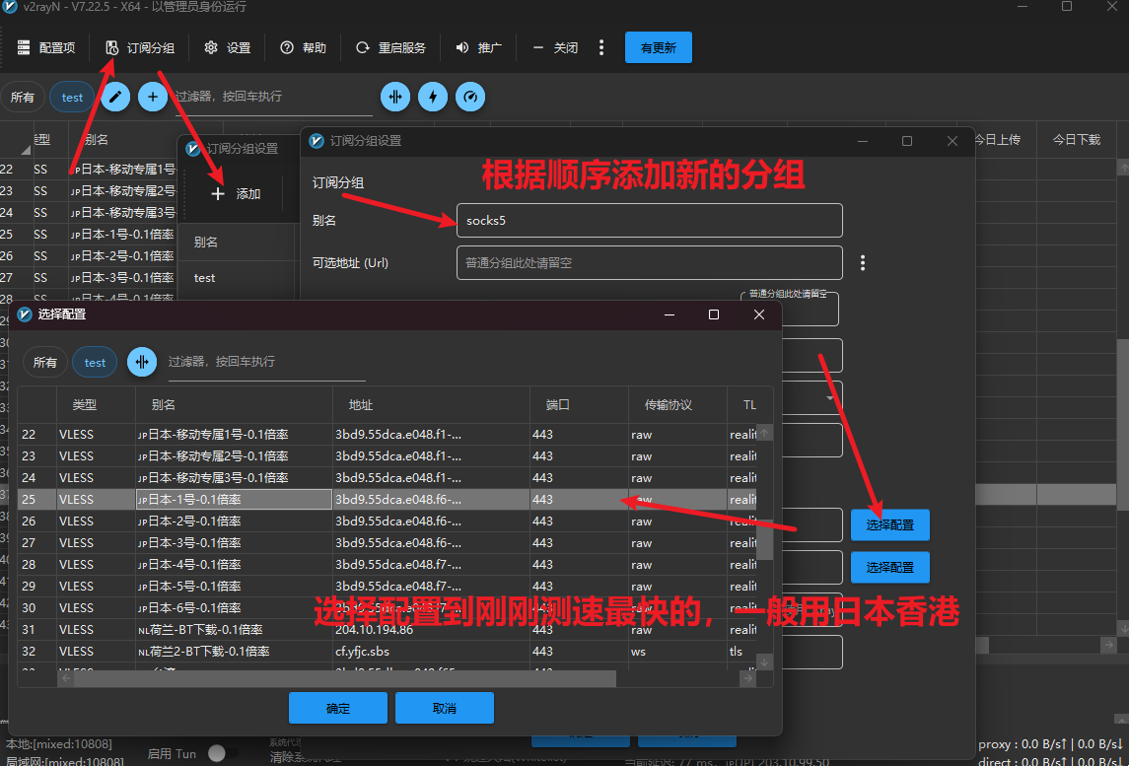Open the 设置 menu
This screenshot has height=766, width=1129.
coord(228,47)
